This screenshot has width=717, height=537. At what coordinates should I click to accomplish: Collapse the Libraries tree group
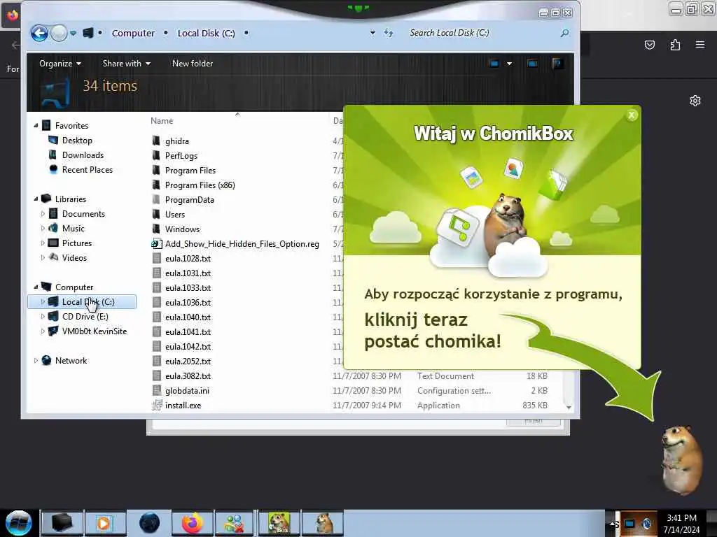(x=36, y=199)
